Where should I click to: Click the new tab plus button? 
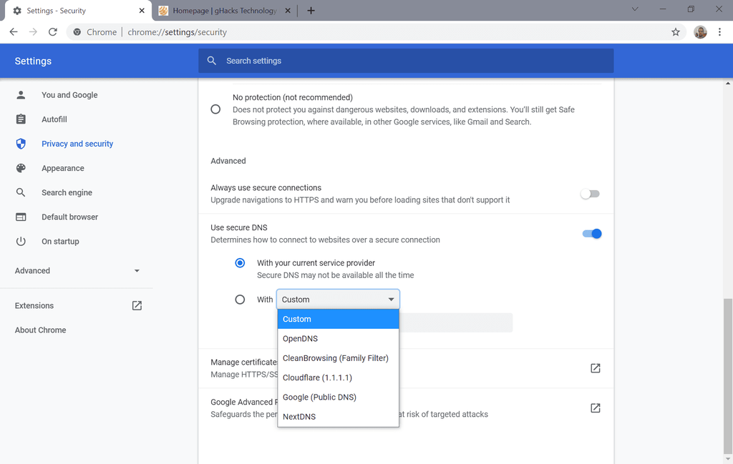click(x=311, y=11)
